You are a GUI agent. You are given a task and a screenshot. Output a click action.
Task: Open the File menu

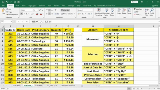pyautogui.click(x=3, y=6)
